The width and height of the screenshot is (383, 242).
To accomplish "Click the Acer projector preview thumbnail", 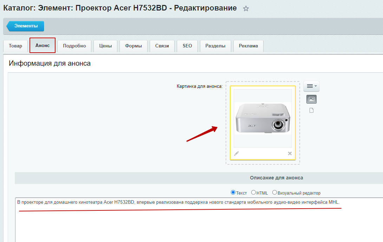I will pyautogui.click(x=263, y=118).
